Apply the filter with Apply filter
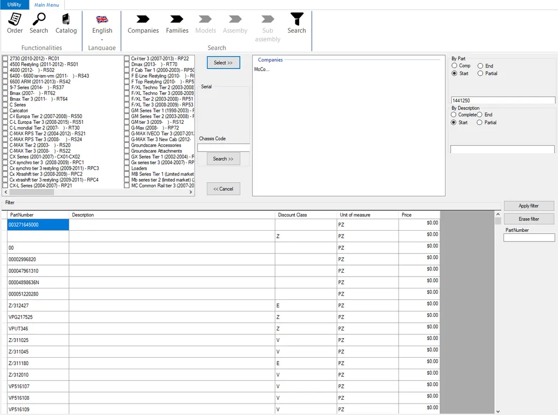The width and height of the screenshot is (558, 415). 529,206
